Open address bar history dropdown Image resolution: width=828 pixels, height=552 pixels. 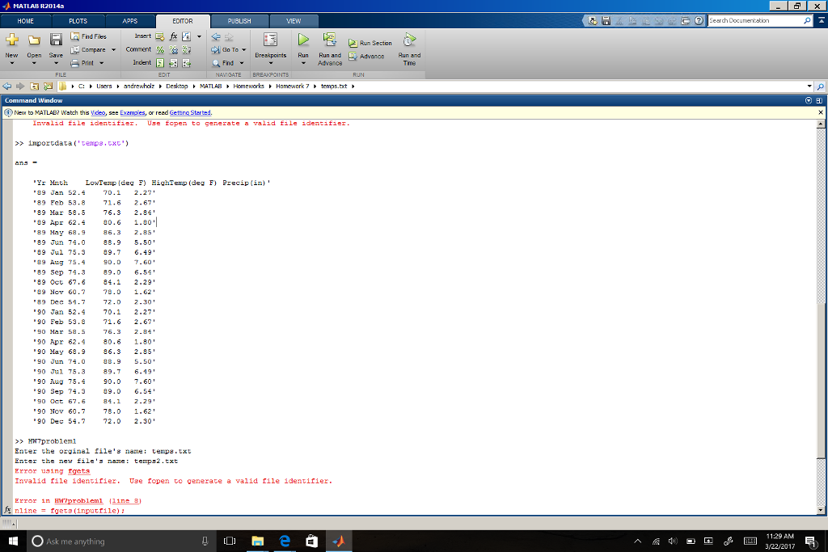[809, 86]
